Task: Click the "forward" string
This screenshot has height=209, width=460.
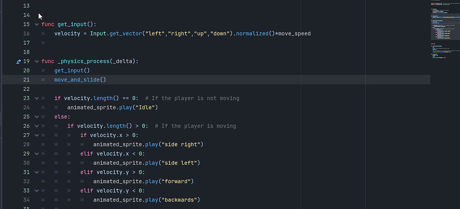Action: click(176, 182)
